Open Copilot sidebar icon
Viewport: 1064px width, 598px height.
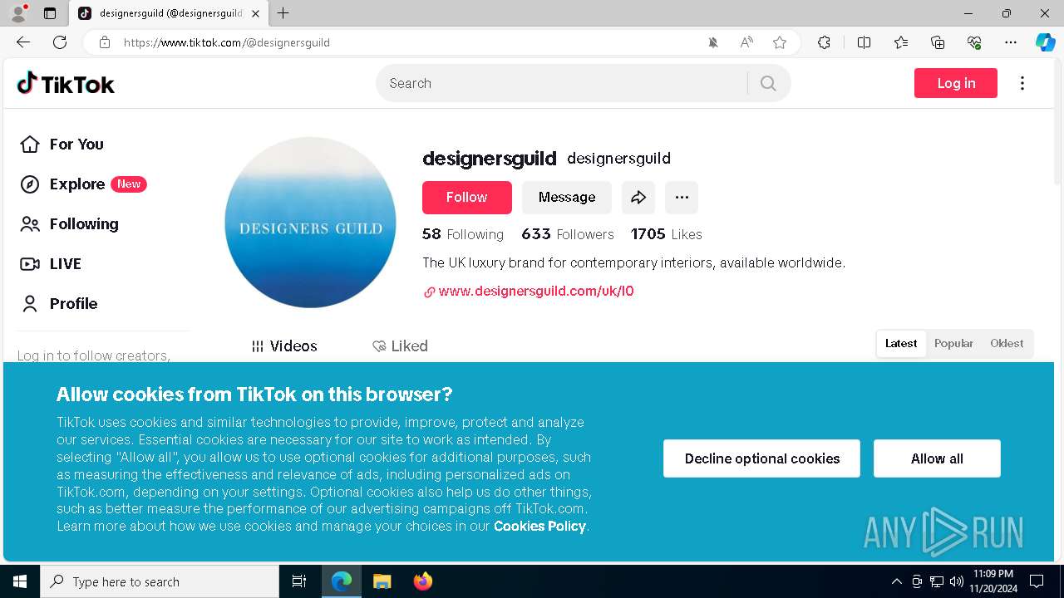[x=1046, y=42]
